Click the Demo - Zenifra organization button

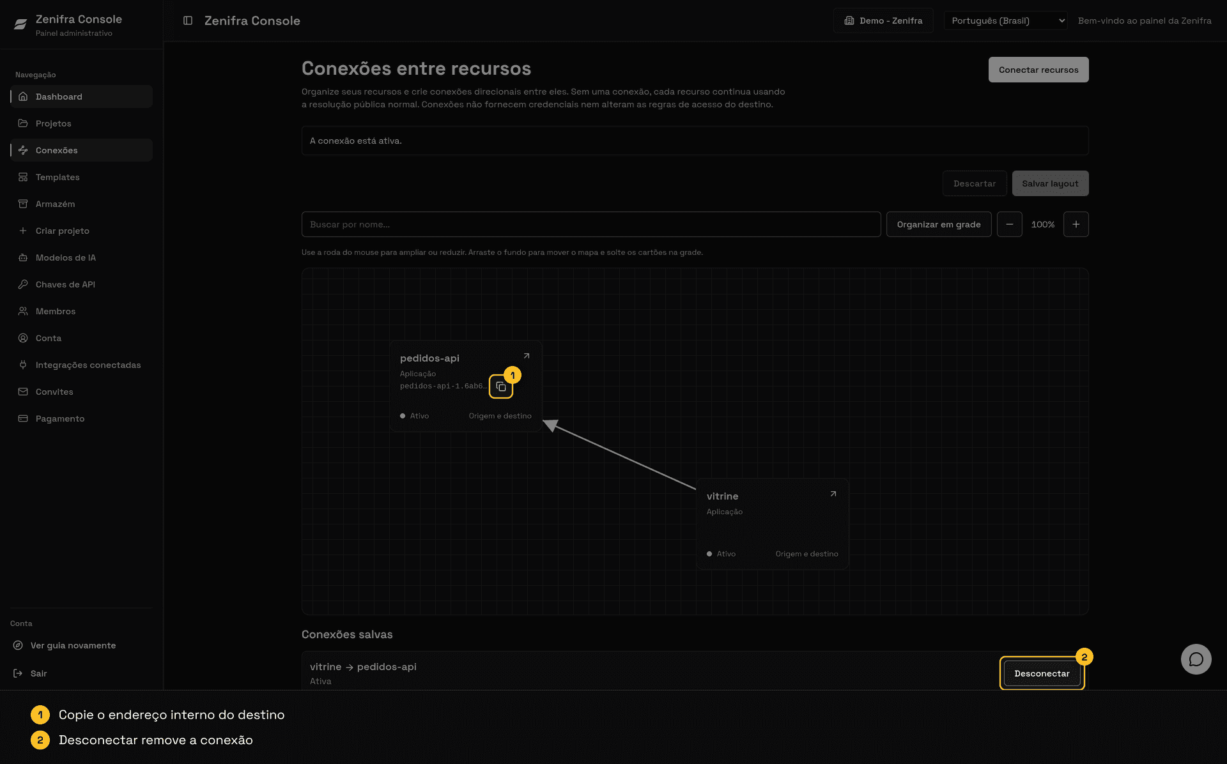[883, 20]
